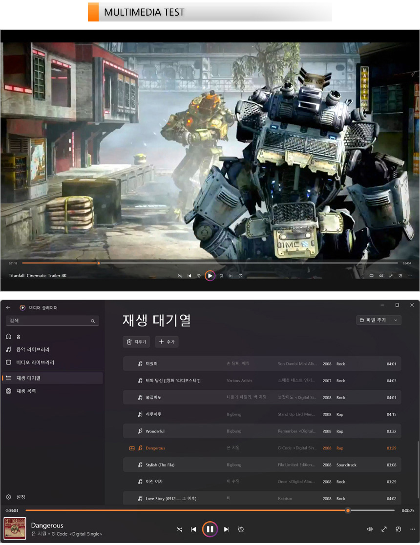The height and width of the screenshot is (545, 420).
Task: Go to the previous track in music player
Action: [193, 529]
